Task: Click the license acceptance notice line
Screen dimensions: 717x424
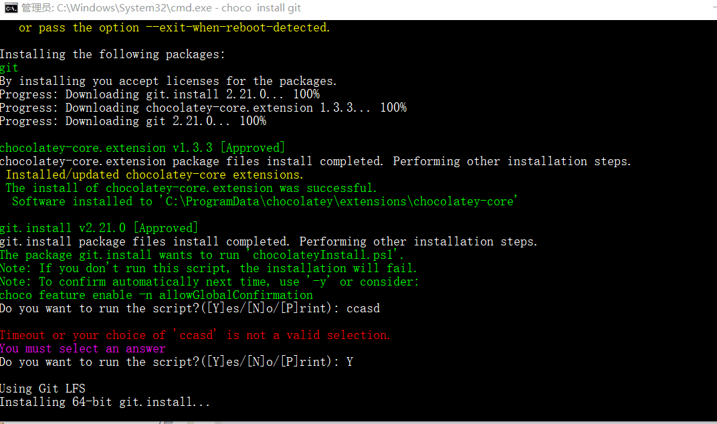Action: coord(168,81)
